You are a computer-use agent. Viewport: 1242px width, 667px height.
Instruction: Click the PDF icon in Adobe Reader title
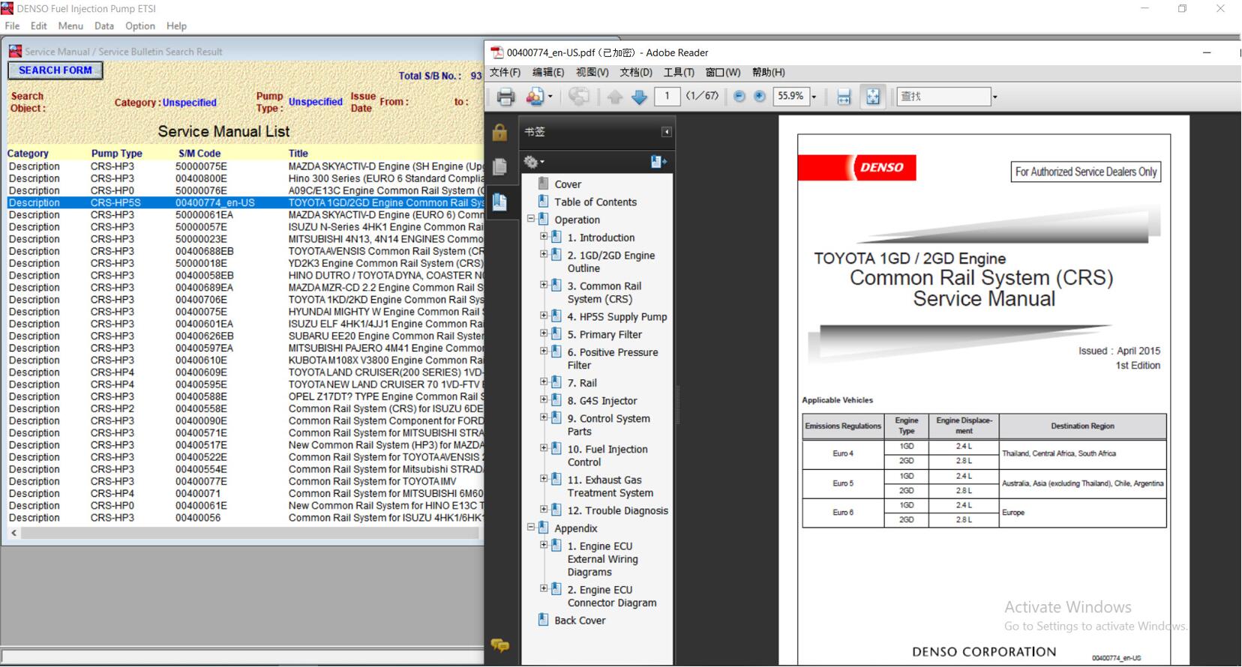(x=496, y=52)
